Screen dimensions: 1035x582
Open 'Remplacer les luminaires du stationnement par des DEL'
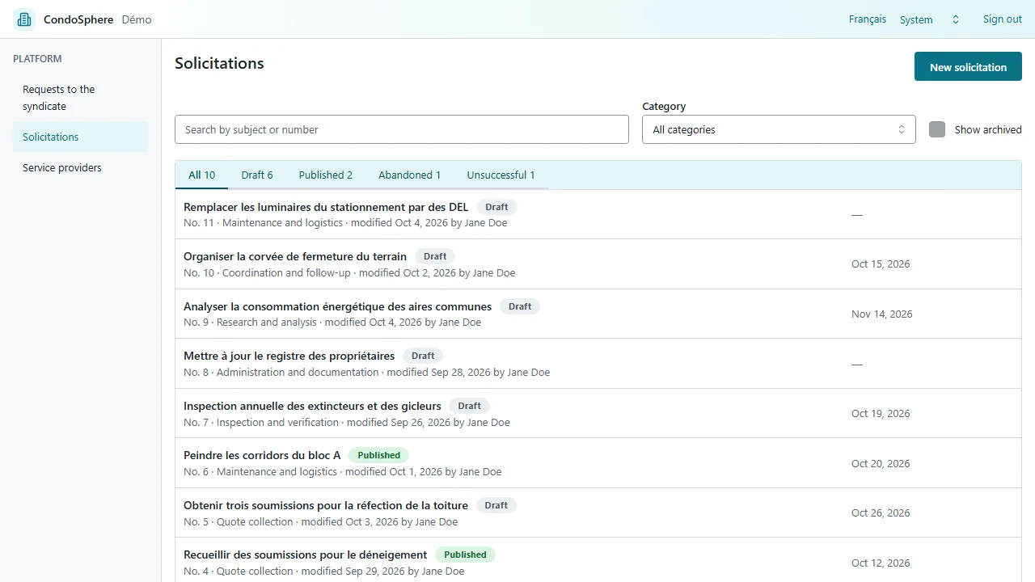tap(326, 207)
